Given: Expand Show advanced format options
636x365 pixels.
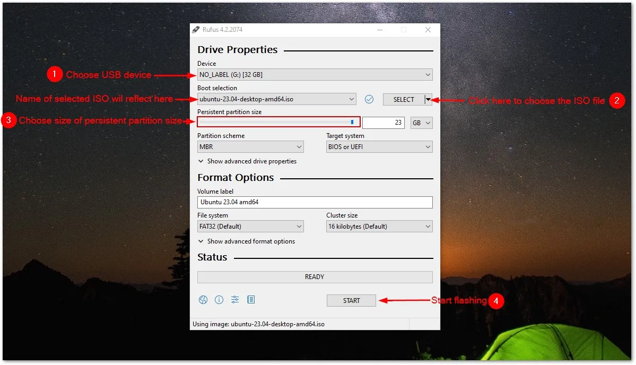Looking at the screenshot, I should pos(246,241).
